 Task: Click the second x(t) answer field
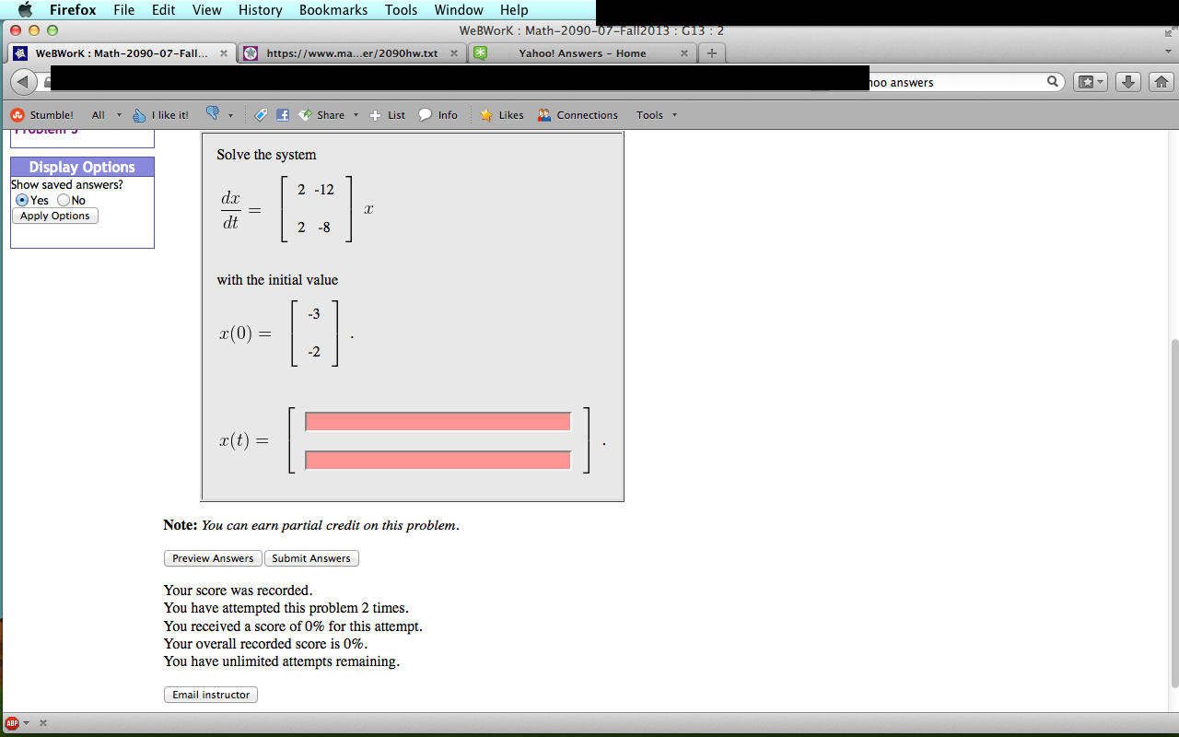point(438,461)
